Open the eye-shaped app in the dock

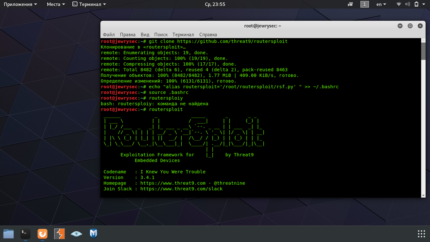[76, 234]
